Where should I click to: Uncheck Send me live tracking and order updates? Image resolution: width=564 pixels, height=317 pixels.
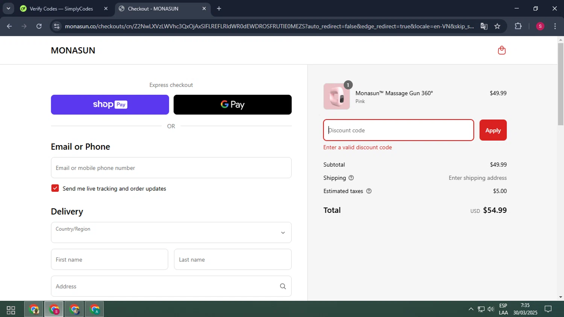pos(55,188)
